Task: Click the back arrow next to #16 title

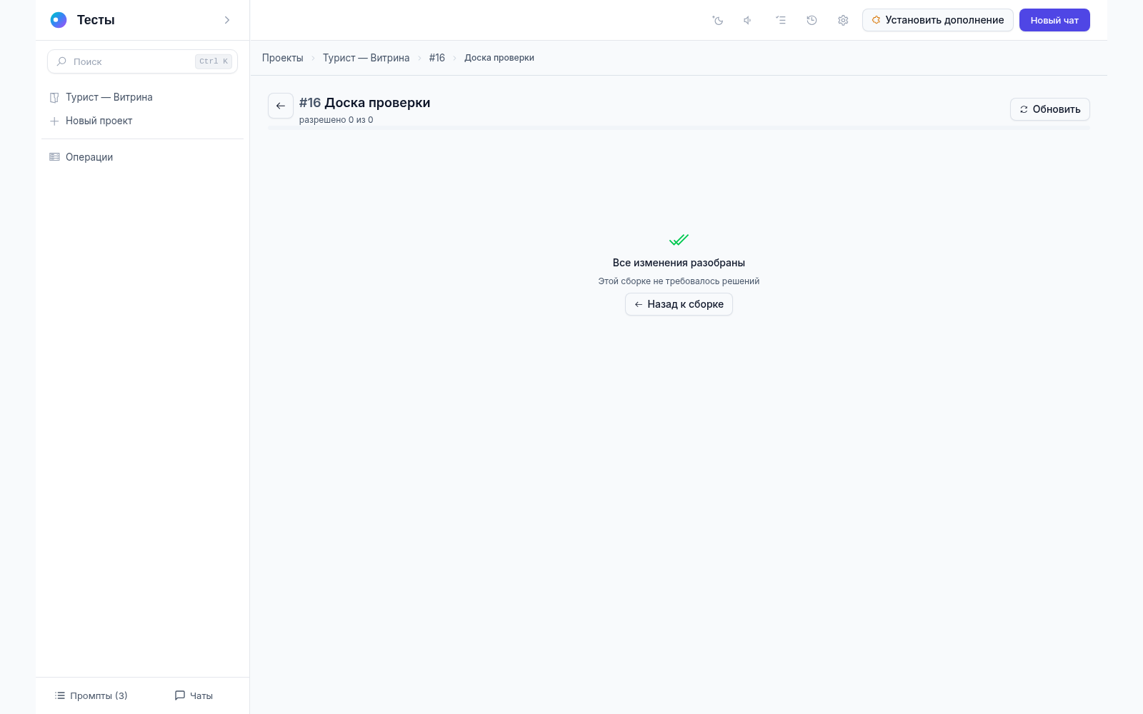Action: pos(281,106)
